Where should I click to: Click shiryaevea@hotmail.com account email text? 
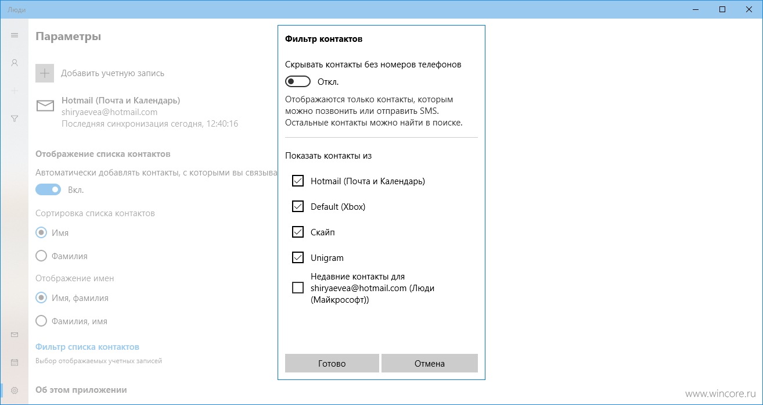(x=110, y=112)
